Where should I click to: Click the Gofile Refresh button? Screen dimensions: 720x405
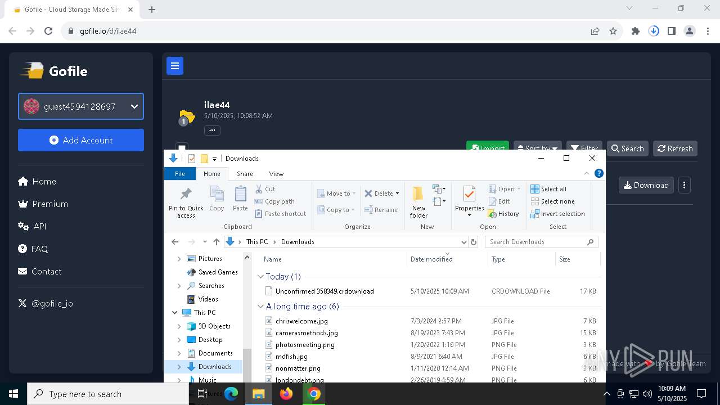675,148
